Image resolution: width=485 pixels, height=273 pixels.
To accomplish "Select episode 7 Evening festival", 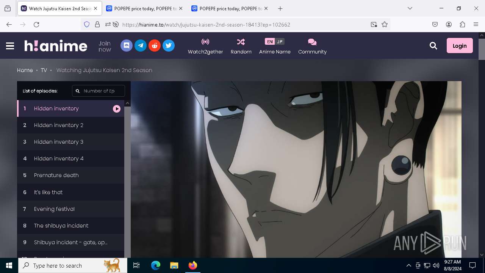I will tap(70, 209).
